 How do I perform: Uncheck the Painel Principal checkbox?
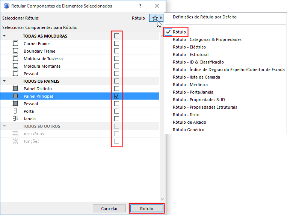click(116, 96)
